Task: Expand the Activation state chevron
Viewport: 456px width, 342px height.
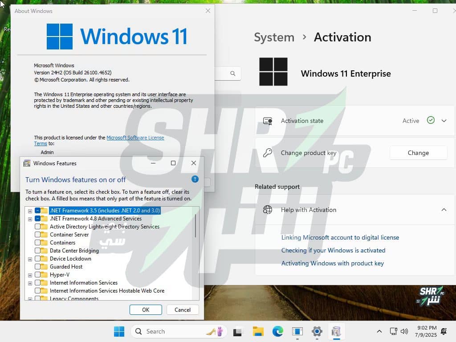Action: [x=444, y=121]
